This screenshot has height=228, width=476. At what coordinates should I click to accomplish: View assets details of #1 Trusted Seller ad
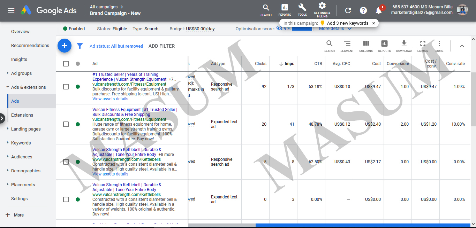point(110,99)
